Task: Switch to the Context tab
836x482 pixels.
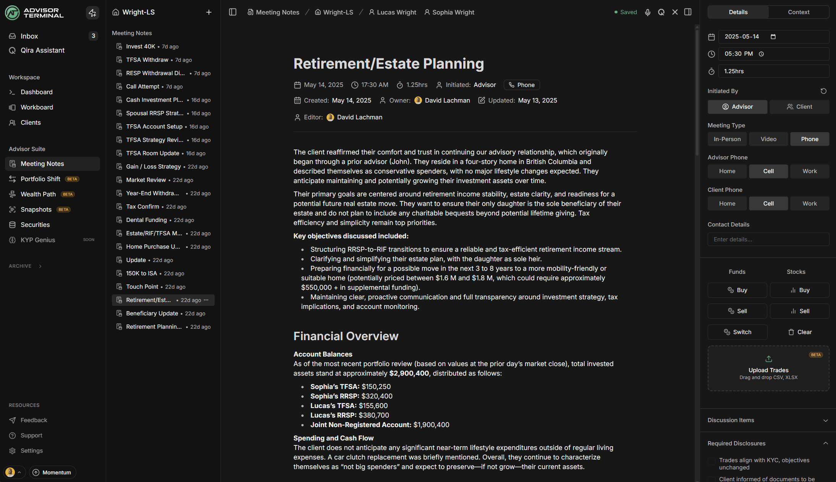Action: tap(799, 12)
